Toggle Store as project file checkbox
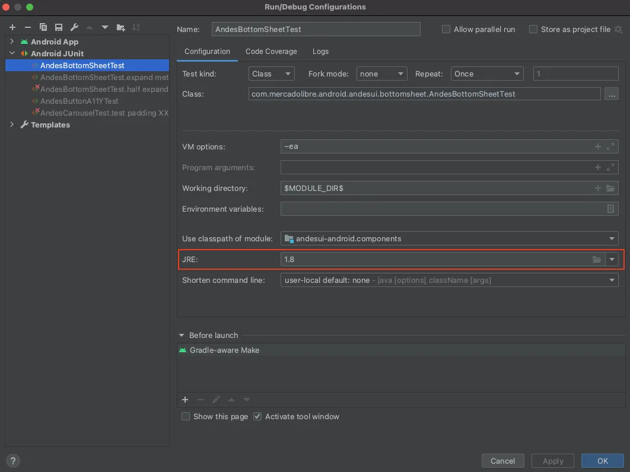The image size is (630, 472). click(x=533, y=29)
